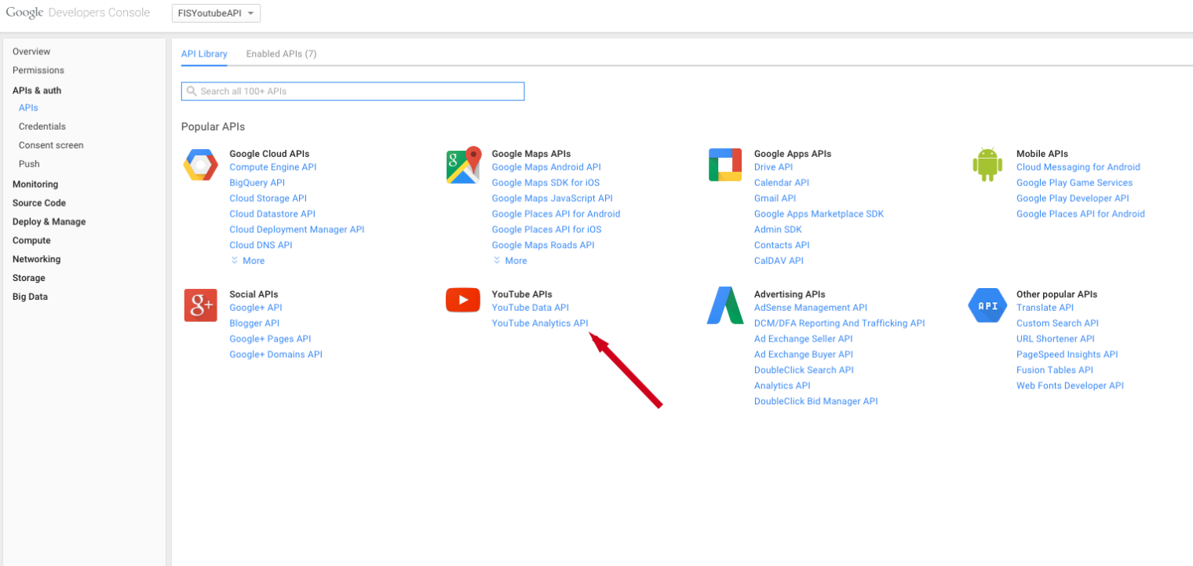Open the Cloud Messaging for Android link
The image size is (1193, 566).
pyautogui.click(x=1078, y=167)
